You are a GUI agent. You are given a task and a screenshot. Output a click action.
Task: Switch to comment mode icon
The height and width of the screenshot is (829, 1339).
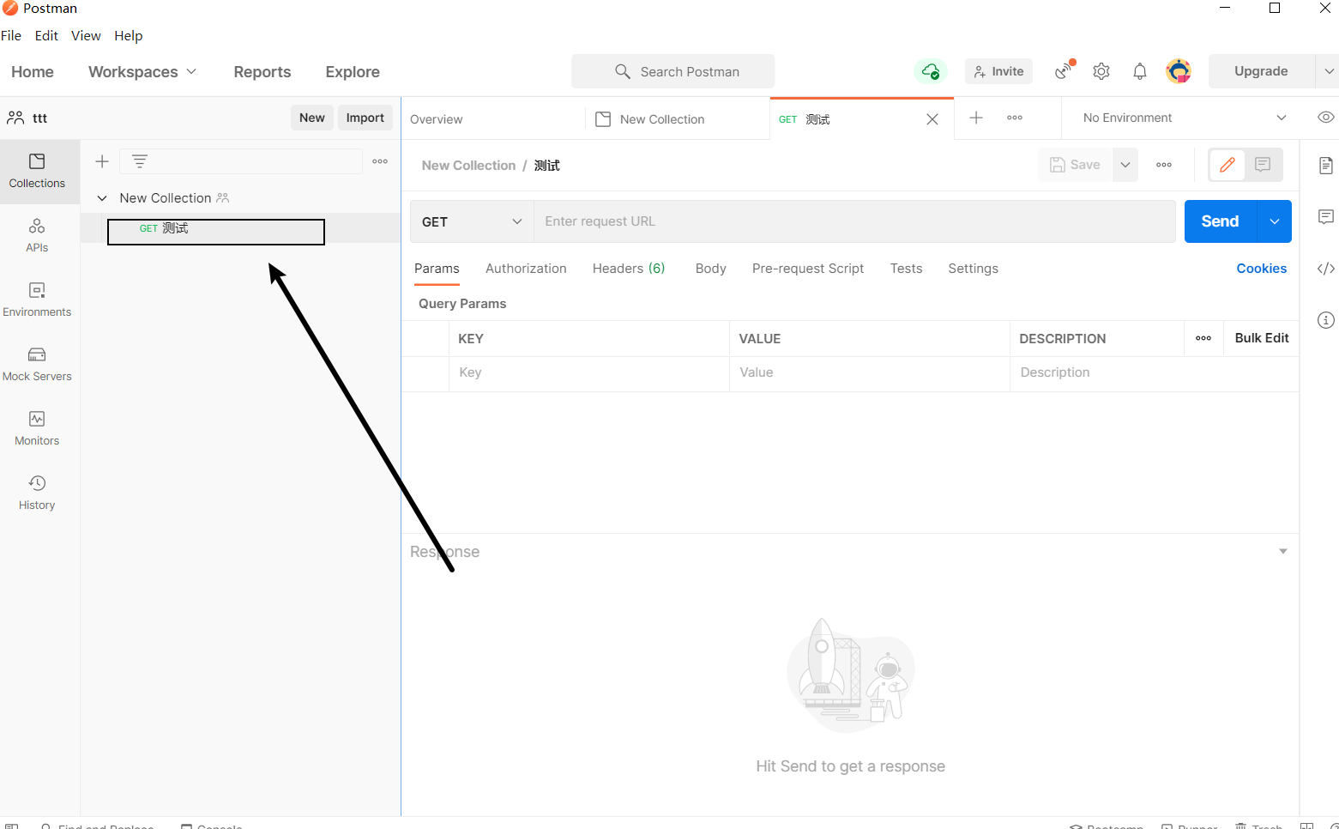1263,165
